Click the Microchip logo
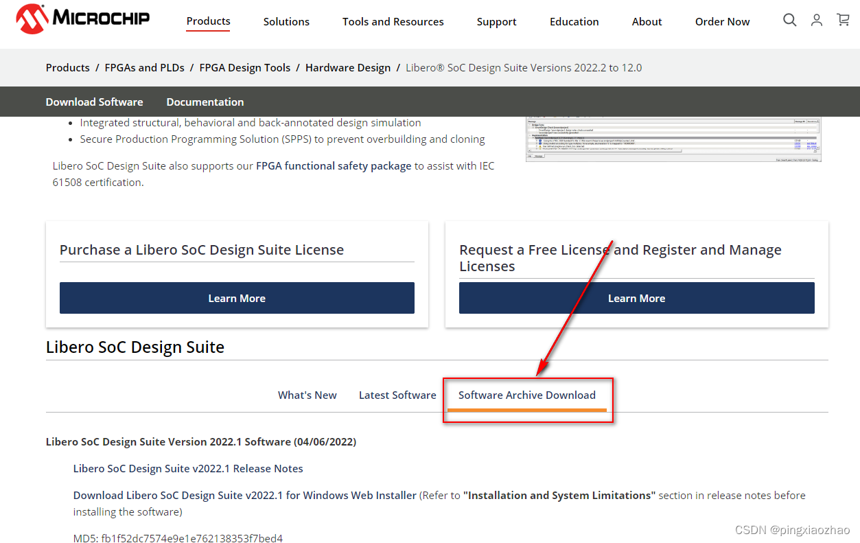860x543 pixels. [82, 19]
